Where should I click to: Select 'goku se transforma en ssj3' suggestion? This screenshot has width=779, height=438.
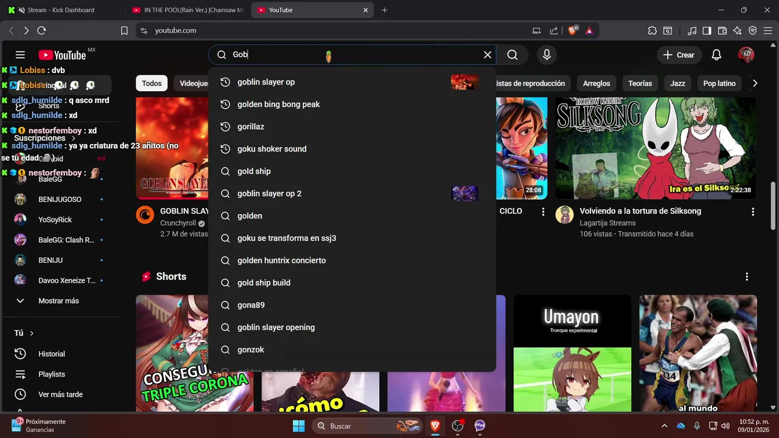[x=352, y=238]
